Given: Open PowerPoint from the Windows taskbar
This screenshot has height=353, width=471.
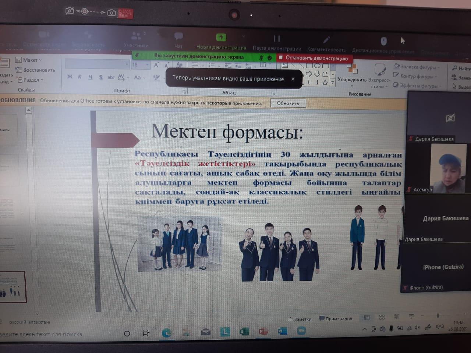Looking at the screenshot, I should click(263, 331).
